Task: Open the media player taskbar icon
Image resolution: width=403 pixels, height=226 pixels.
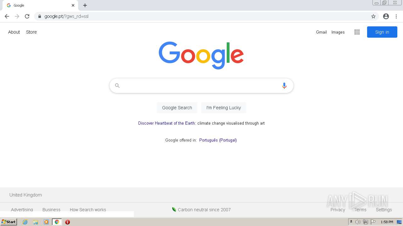Action: [46, 222]
